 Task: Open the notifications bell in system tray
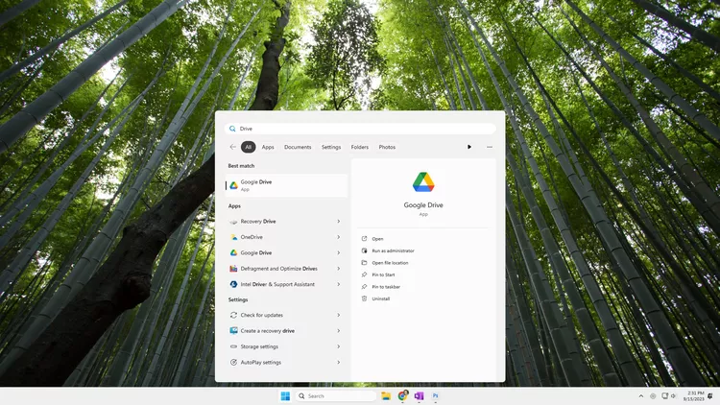[710, 395]
